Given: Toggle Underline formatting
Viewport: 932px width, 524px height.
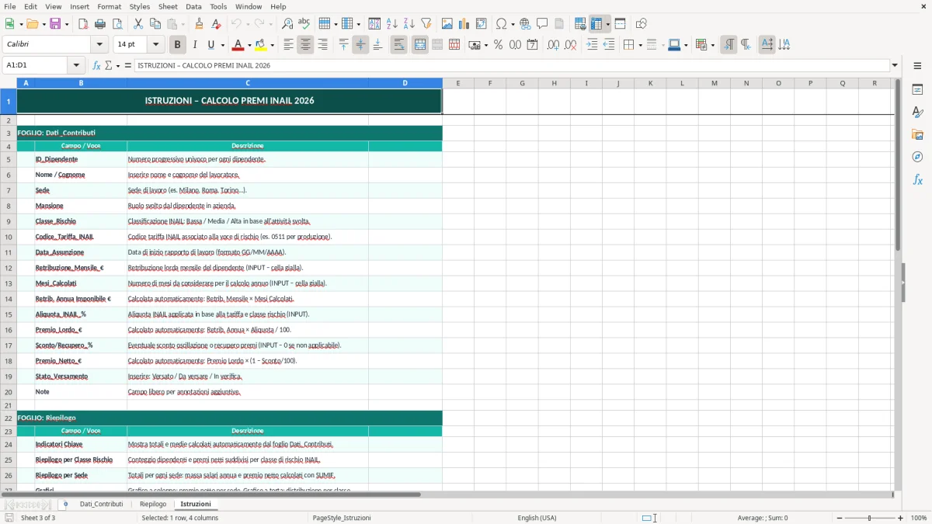Looking at the screenshot, I should tap(210, 45).
